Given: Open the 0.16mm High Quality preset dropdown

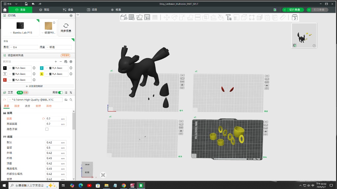Looking at the screenshot, I should pyautogui.click(x=35, y=100).
